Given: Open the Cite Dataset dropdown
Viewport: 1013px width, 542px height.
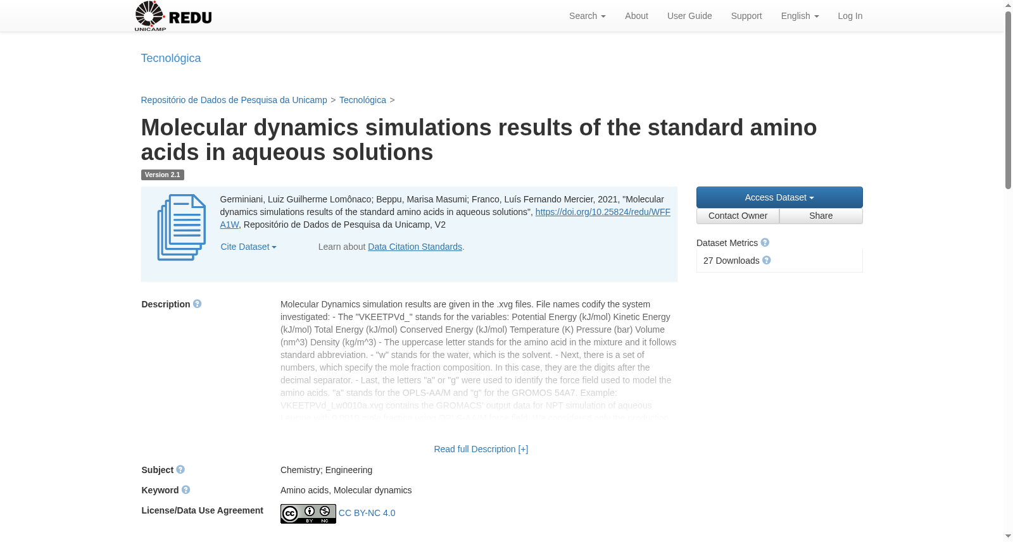Looking at the screenshot, I should click(x=248, y=247).
